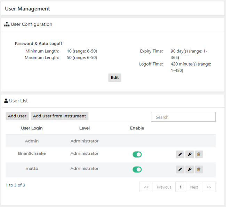The image size is (226, 207).
Task: Click the User List person icon
Action: (x=6, y=101)
